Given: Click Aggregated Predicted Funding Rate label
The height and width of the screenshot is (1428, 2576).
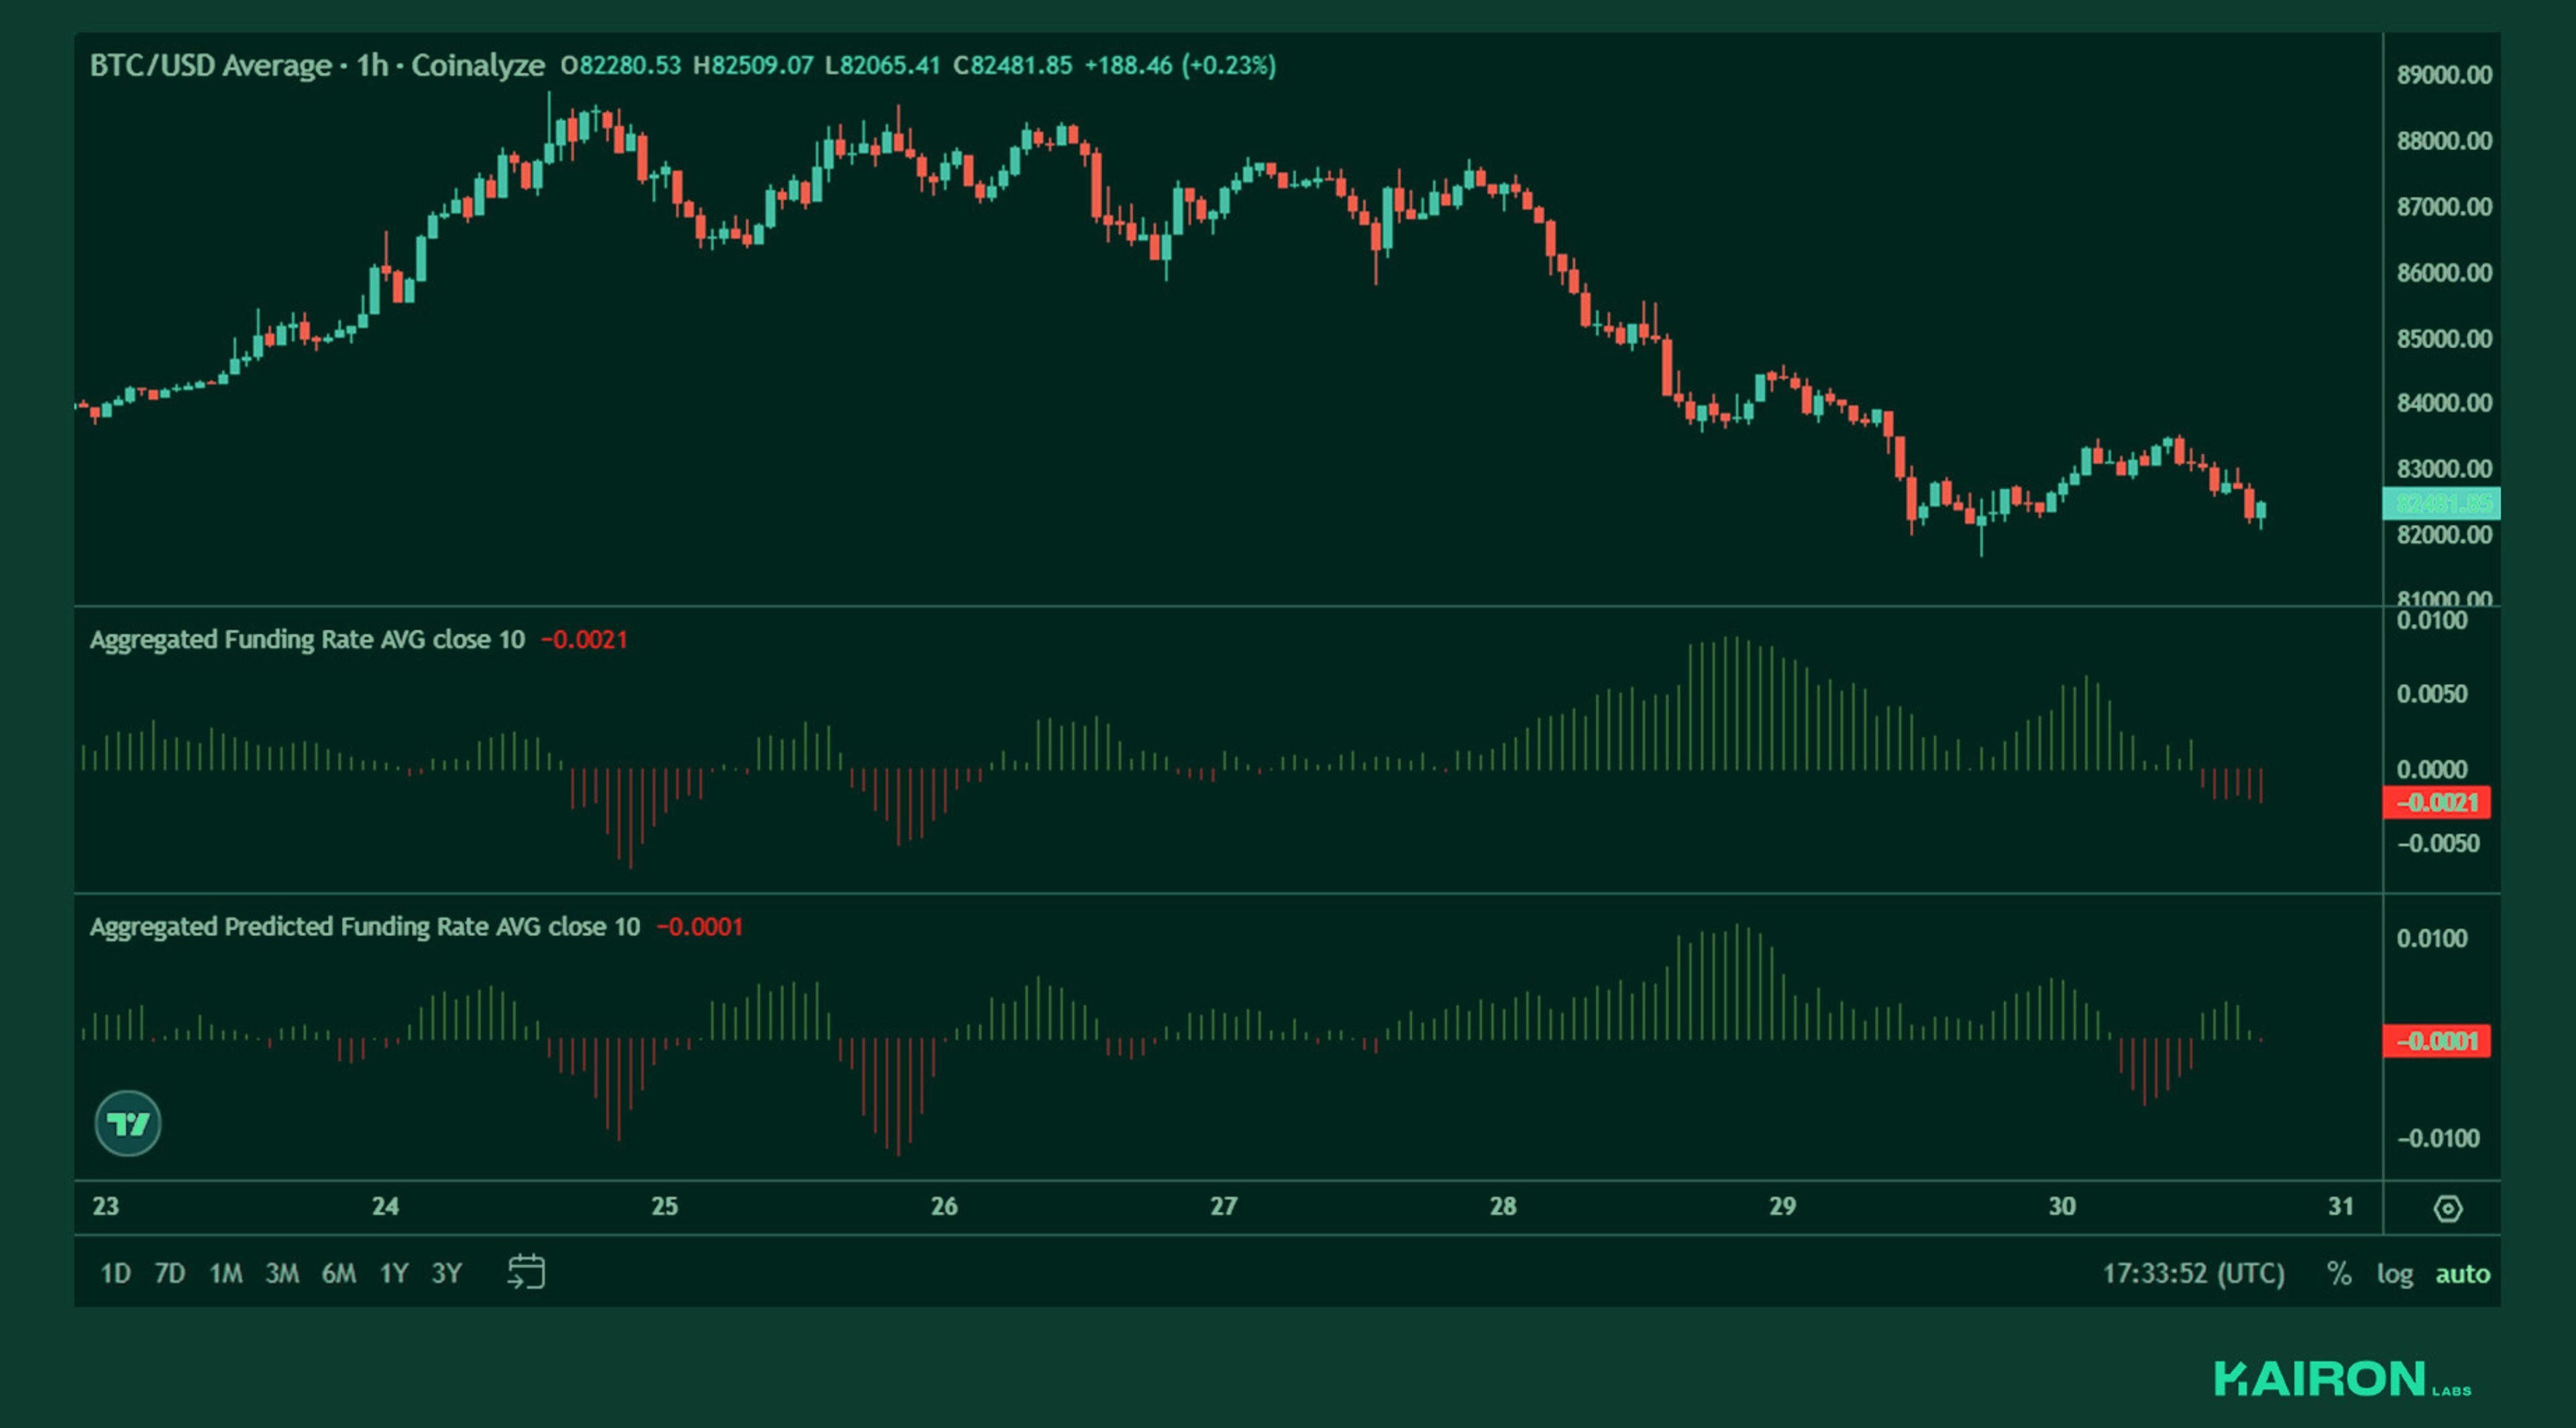Looking at the screenshot, I should pyautogui.click(x=364, y=927).
